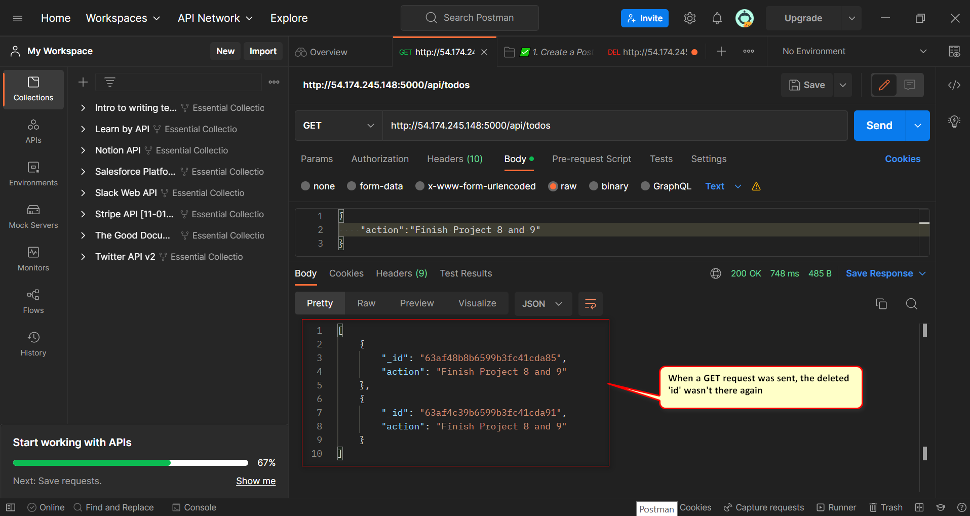
Task: Click the network globe icon
Action: [x=716, y=273]
